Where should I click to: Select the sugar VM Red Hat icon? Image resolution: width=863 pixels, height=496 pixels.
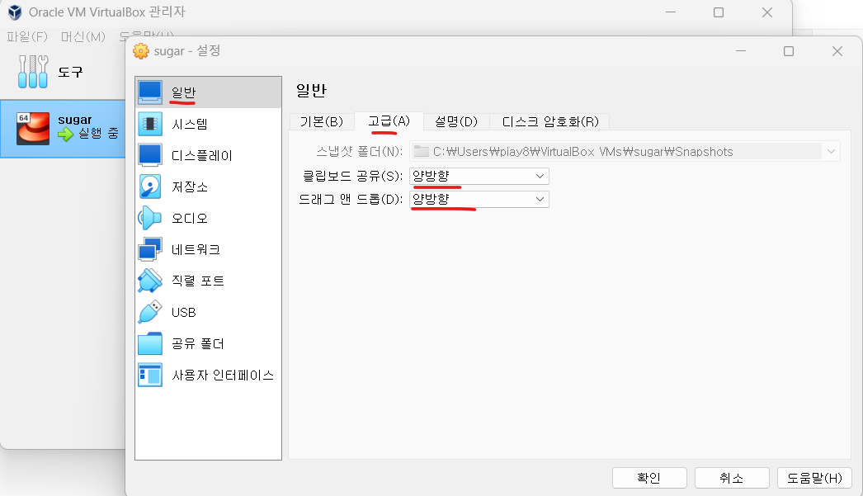(33, 128)
